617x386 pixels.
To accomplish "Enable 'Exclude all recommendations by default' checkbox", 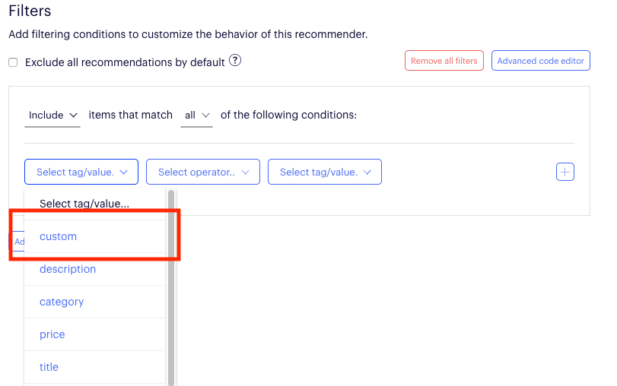I will (x=13, y=62).
